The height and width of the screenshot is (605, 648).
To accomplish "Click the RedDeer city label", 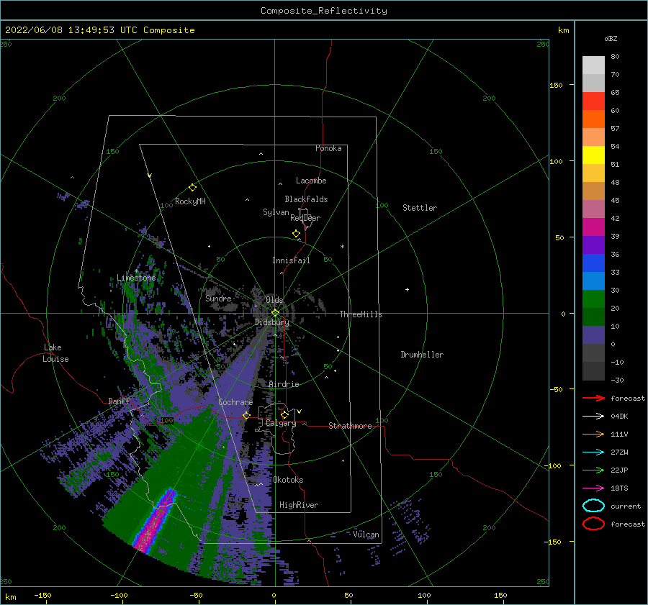I will click(305, 218).
